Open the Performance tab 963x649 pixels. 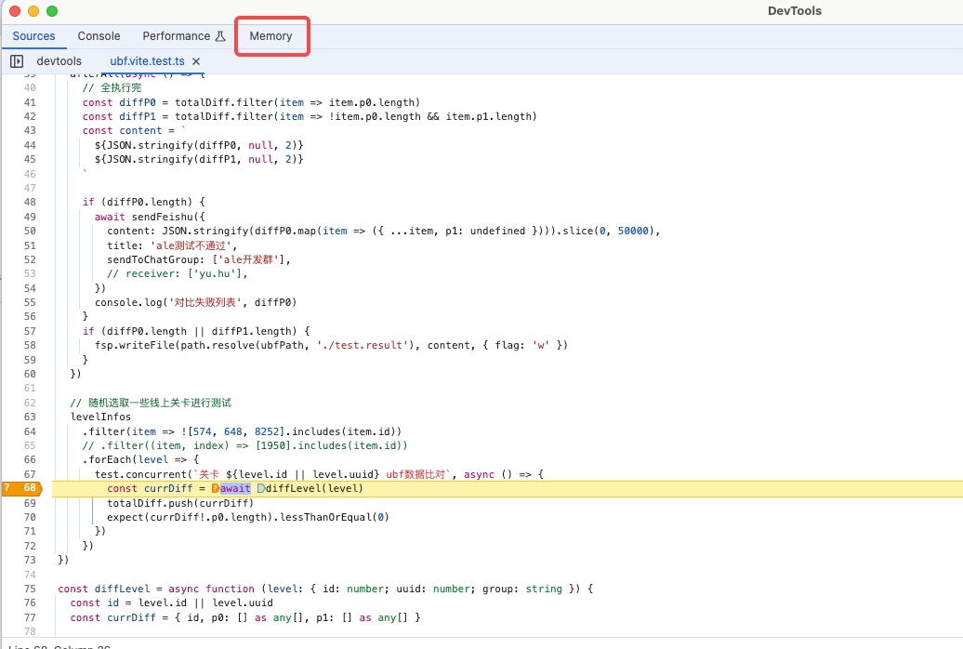click(184, 36)
